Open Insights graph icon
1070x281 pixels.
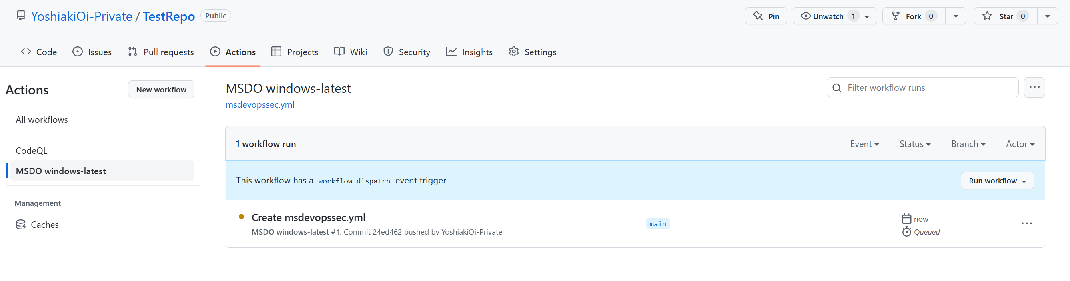tap(451, 52)
